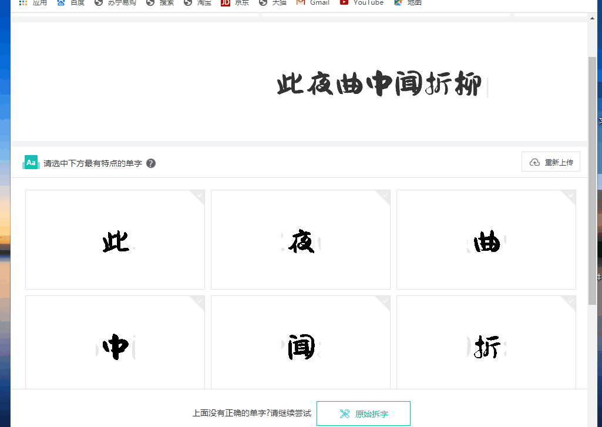Click the 重新上传 re-upload button
Viewport: 602px width, 427px height.
[x=550, y=162]
